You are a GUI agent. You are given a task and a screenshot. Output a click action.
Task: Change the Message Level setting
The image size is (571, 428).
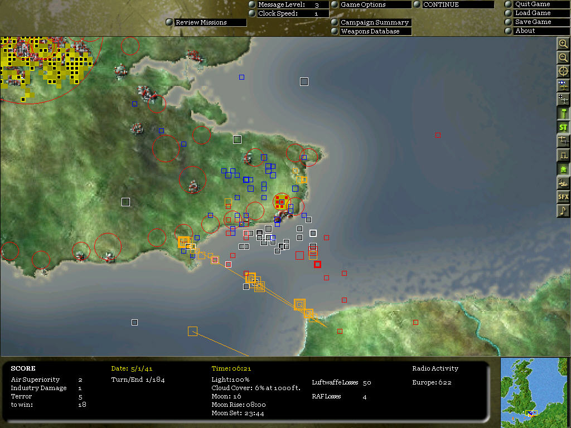pyautogui.click(x=289, y=4)
